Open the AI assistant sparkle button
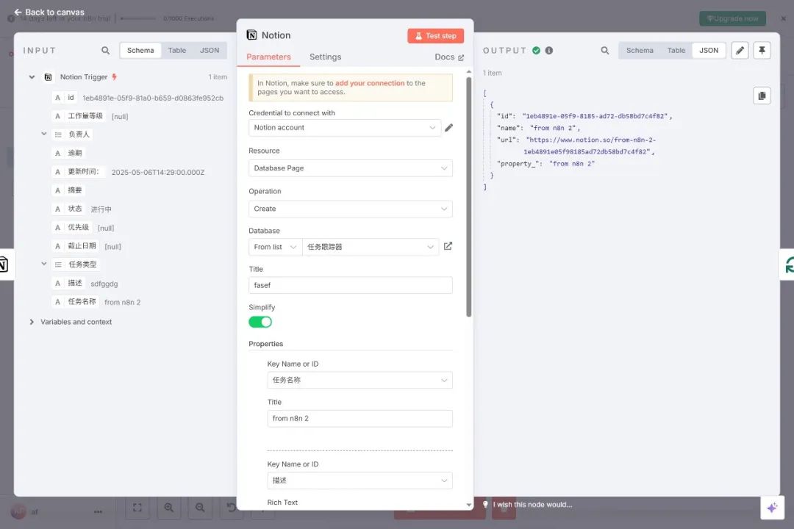The width and height of the screenshot is (794, 529). pyautogui.click(x=772, y=507)
